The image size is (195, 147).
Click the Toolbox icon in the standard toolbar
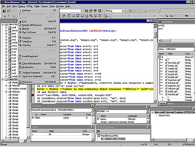95,11
